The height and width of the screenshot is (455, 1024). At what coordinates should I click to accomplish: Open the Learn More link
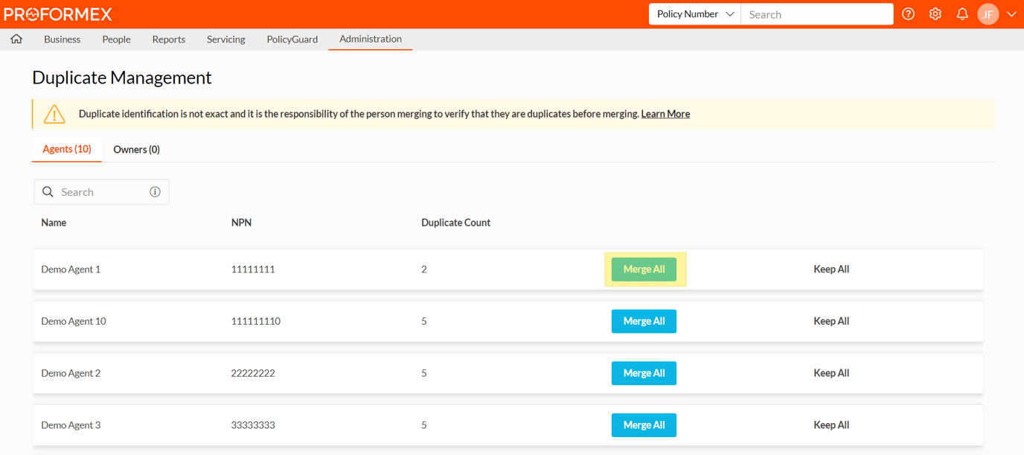pyautogui.click(x=665, y=114)
